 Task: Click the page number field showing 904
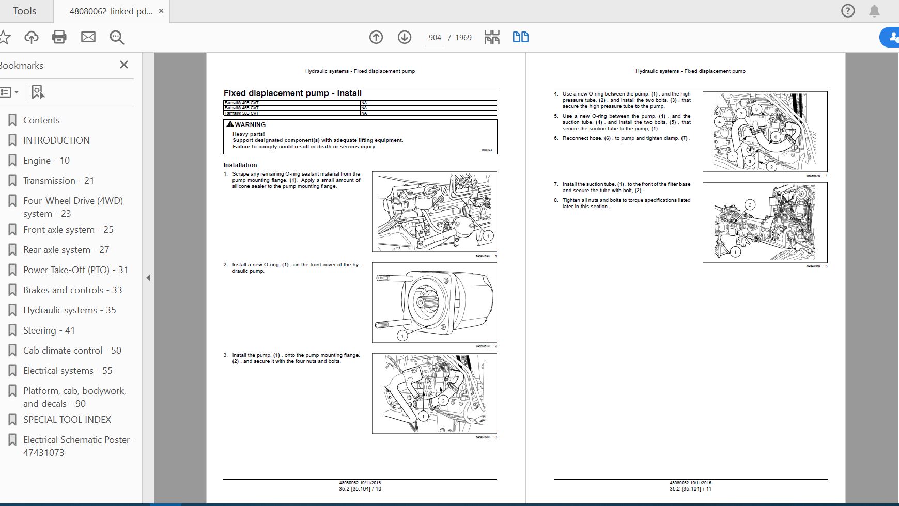[435, 38]
